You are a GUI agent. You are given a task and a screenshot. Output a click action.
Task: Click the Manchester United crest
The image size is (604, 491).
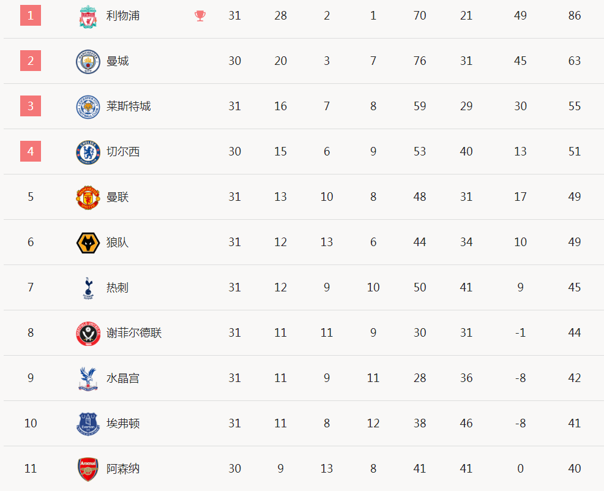(x=88, y=197)
